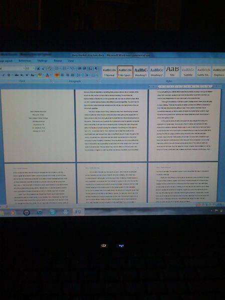Screen dimensions: 225x300
Task: Increase the paragraph indent
Action: [84, 68]
